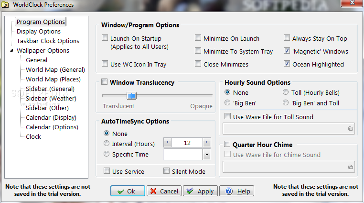
Task: Click the toll sound wave file path field
Action: point(289,129)
